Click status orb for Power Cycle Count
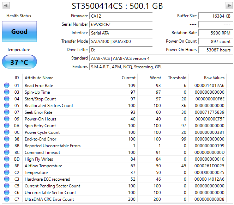The height and width of the screenshot is (205, 234). click(x=7, y=132)
